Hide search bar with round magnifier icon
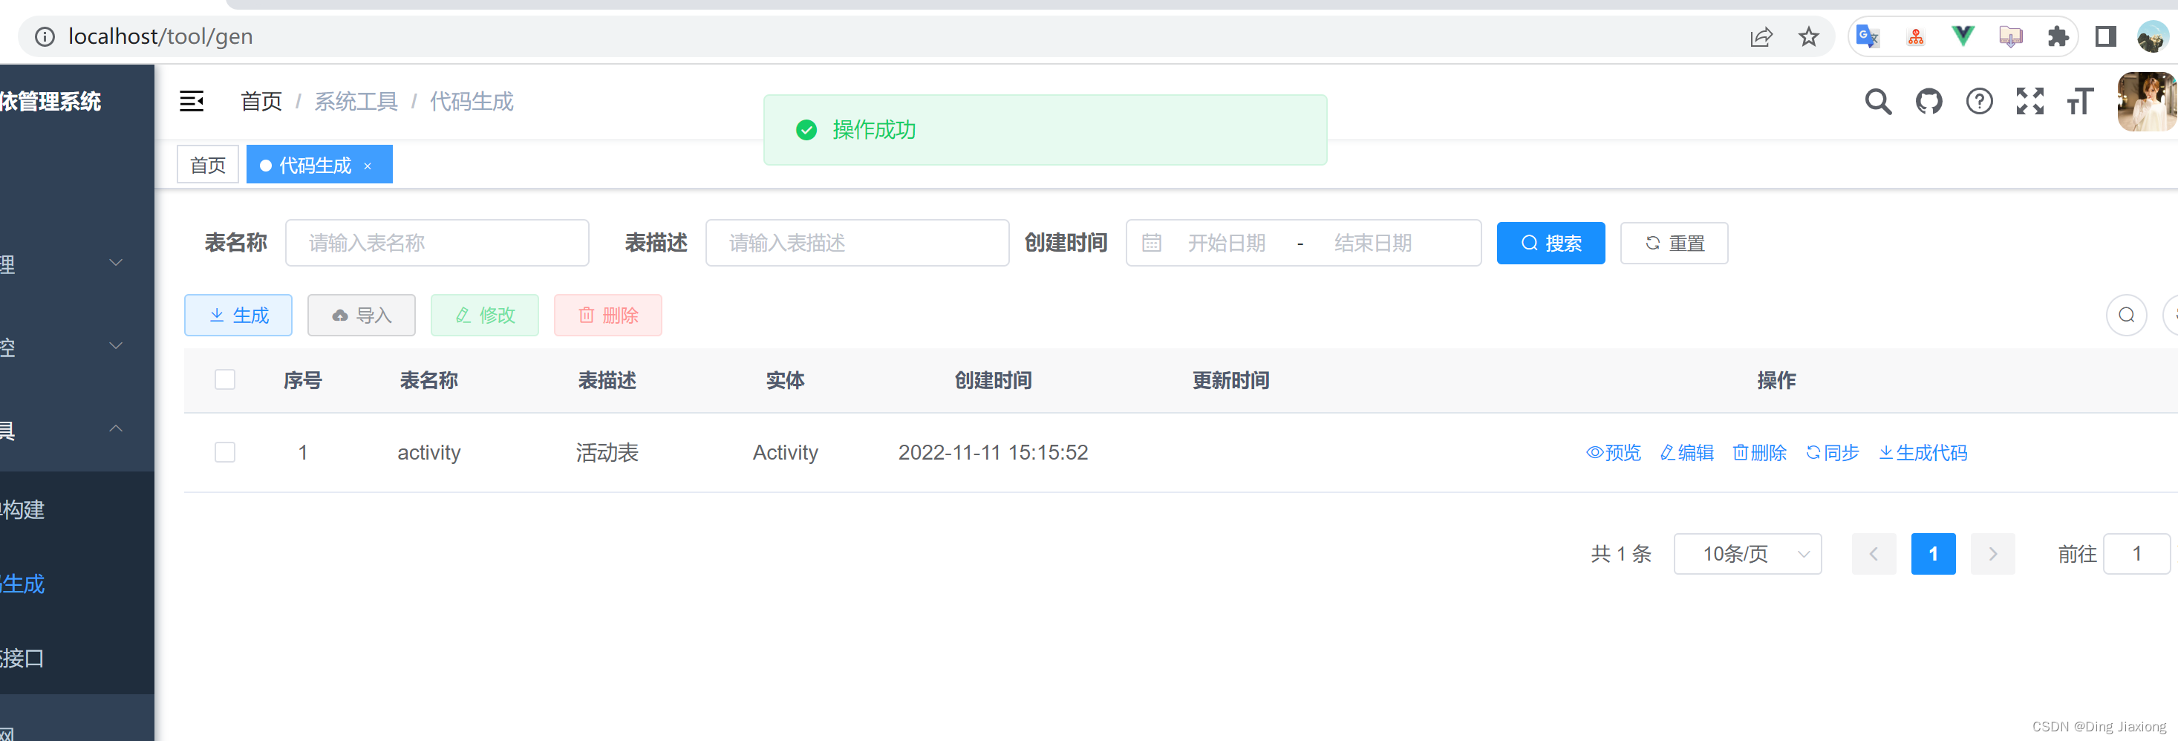The width and height of the screenshot is (2178, 741). click(x=2127, y=315)
